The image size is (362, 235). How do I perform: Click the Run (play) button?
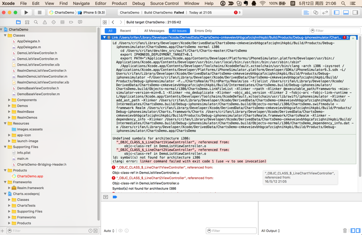click(26, 13)
